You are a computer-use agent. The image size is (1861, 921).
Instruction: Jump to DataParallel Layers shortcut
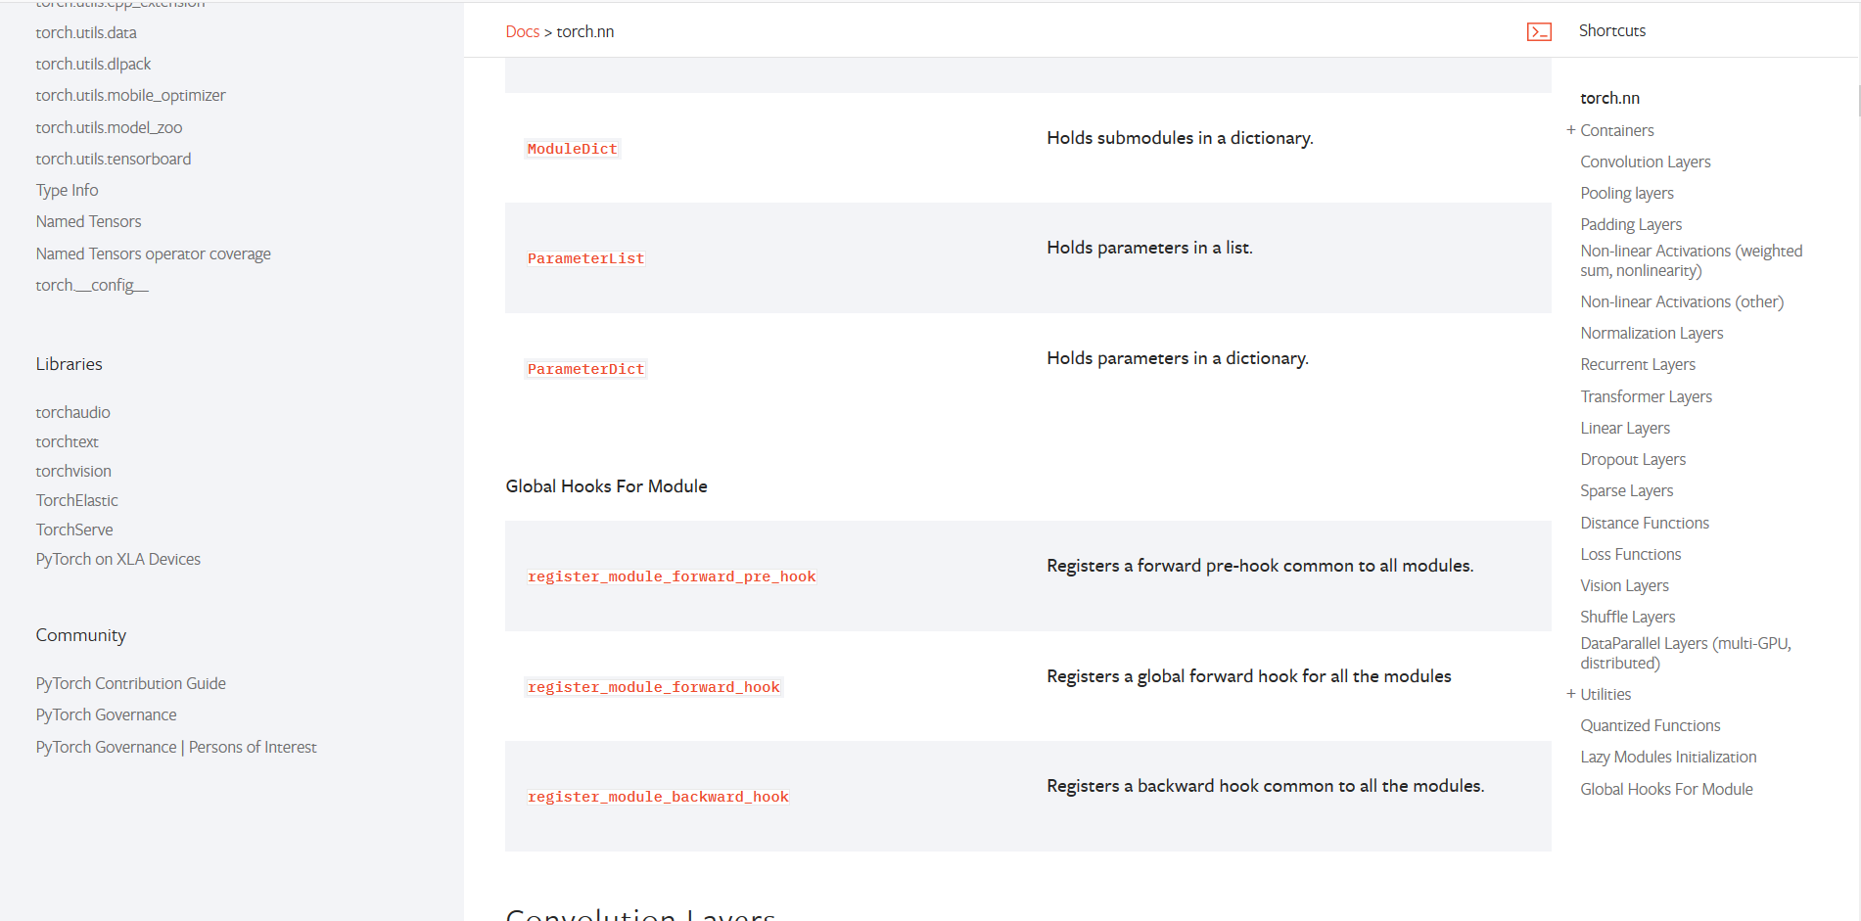[1685, 653]
